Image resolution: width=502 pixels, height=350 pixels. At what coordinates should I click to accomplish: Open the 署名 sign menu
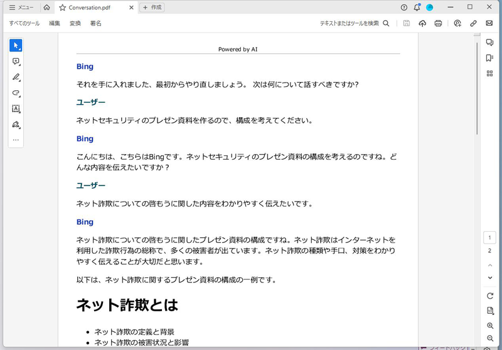(x=96, y=23)
